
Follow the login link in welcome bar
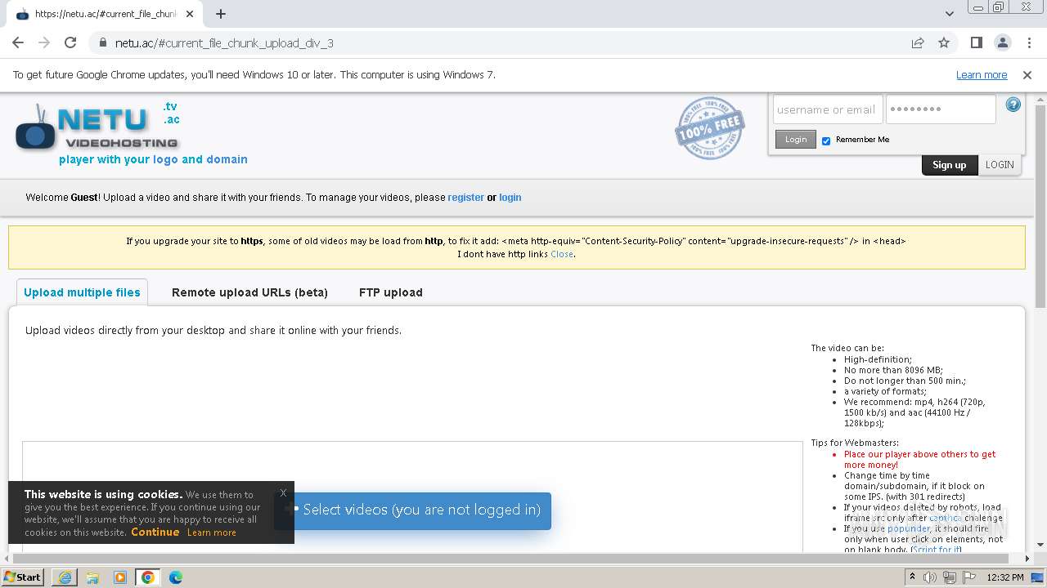510,198
